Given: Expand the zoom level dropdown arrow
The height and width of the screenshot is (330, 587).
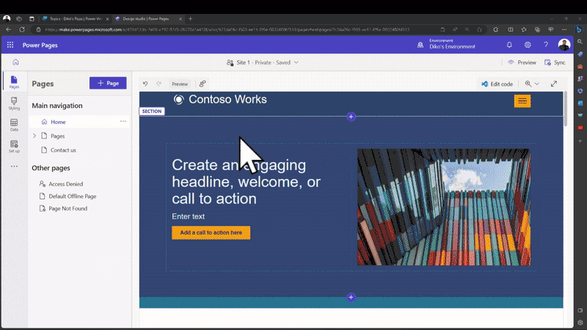Looking at the screenshot, I should pos(537,84).
